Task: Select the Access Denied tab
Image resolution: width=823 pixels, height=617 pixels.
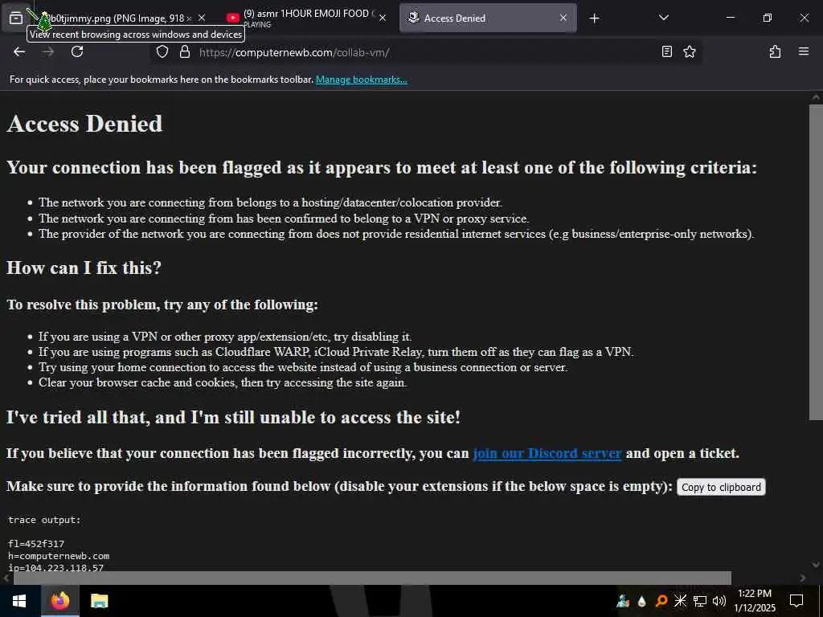Action: [488, 18]
